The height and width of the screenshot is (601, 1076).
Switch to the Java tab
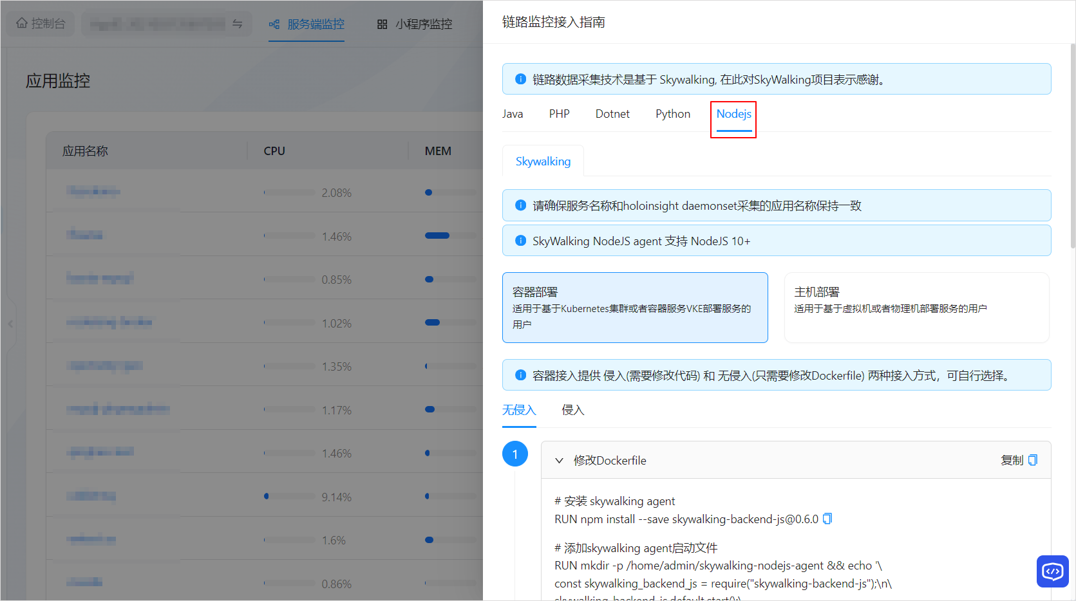(x=513, y=114)
